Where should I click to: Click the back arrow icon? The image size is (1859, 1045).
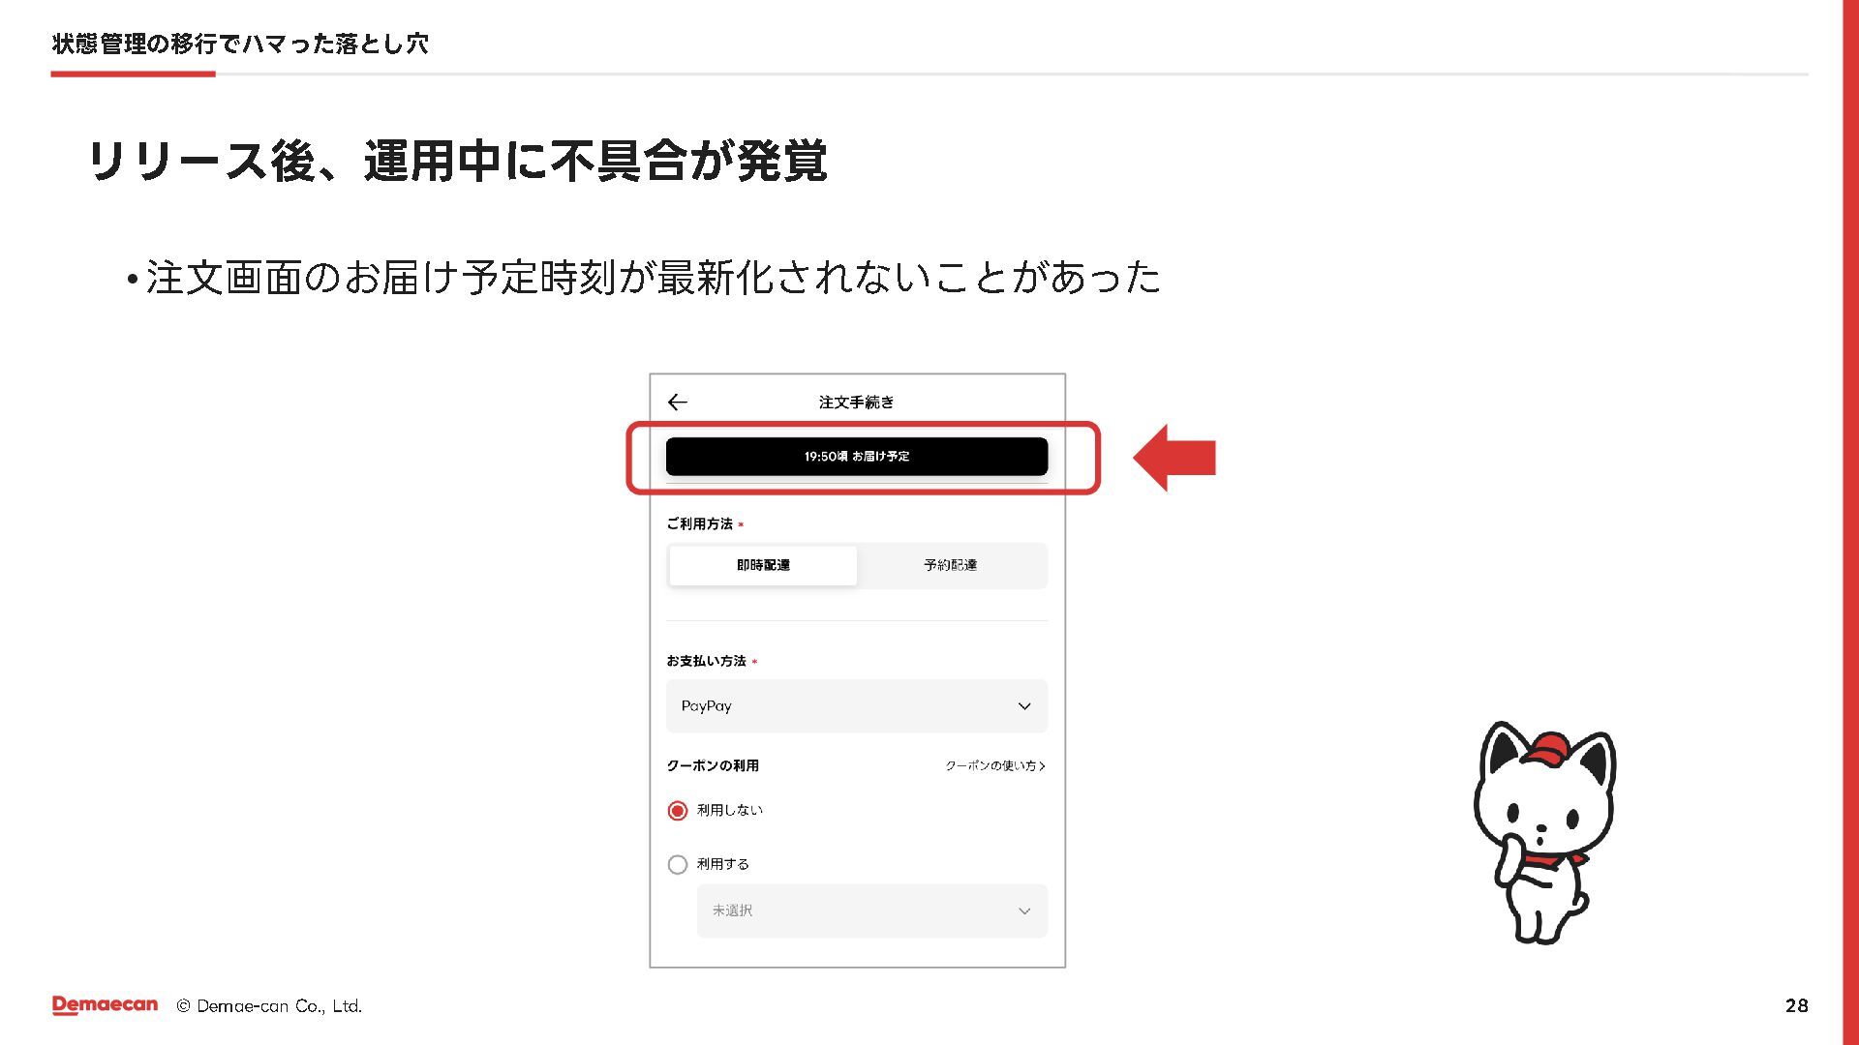tap(678, 403)
